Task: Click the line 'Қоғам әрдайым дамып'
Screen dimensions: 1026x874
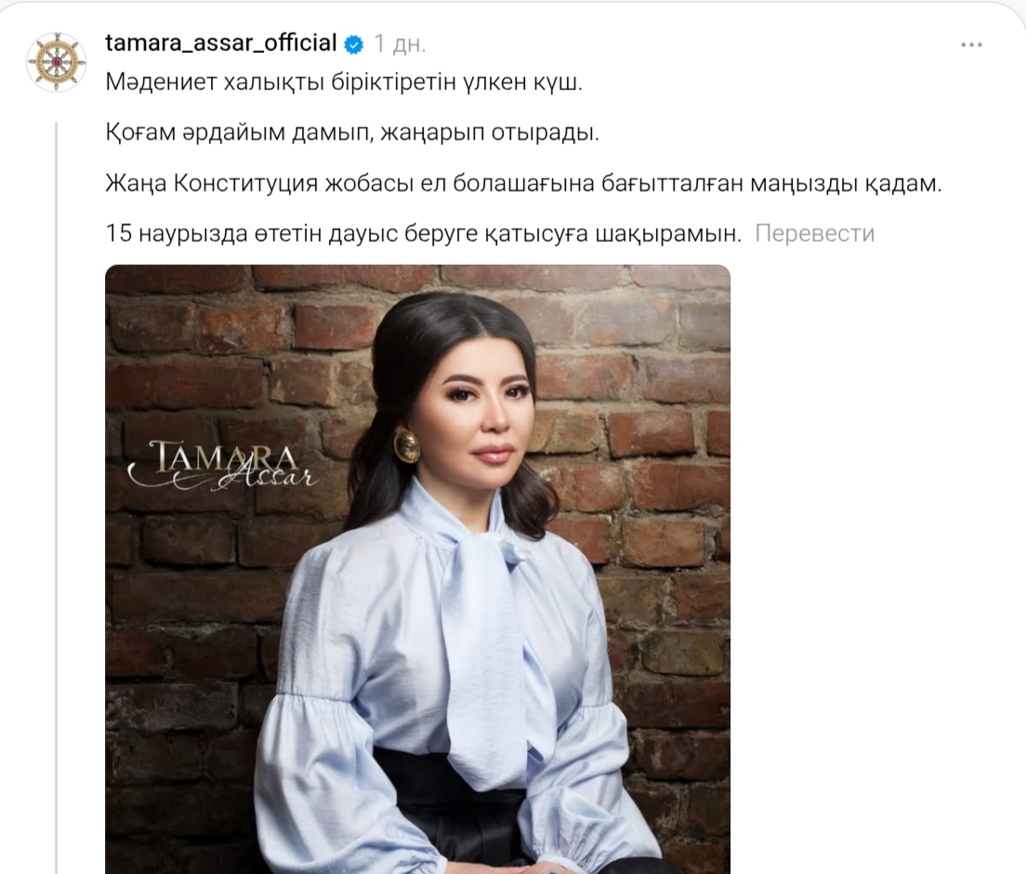Action: pyautogui.click(x=352, y=133)
